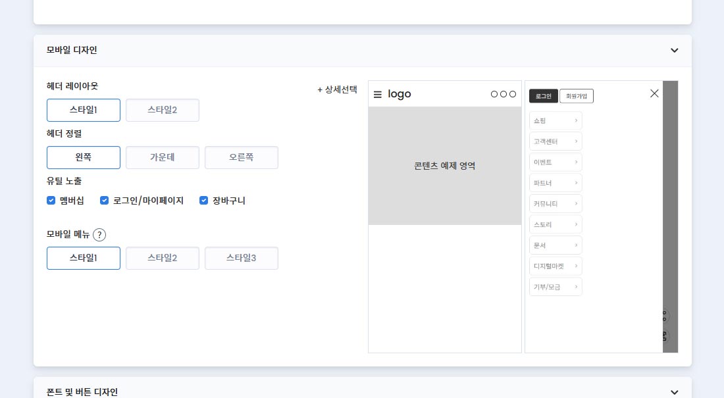Screen dimensions: 724x398
Task: Choose 모바일 메뉴 스타일2
Action: coord(163,258)
